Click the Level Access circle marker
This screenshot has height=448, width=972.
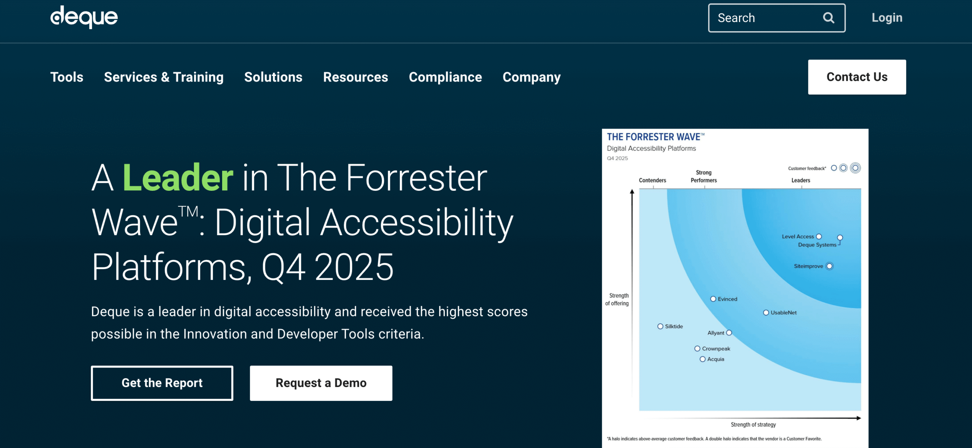pyautogui.click(x=819, y=236)
